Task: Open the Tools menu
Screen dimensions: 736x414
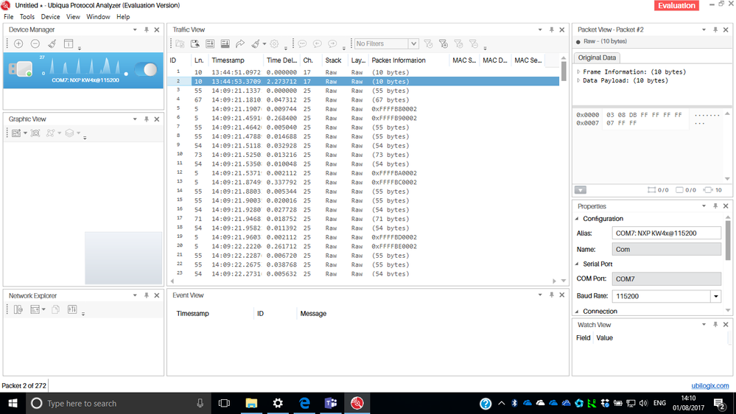Action: tap(27, 17)
